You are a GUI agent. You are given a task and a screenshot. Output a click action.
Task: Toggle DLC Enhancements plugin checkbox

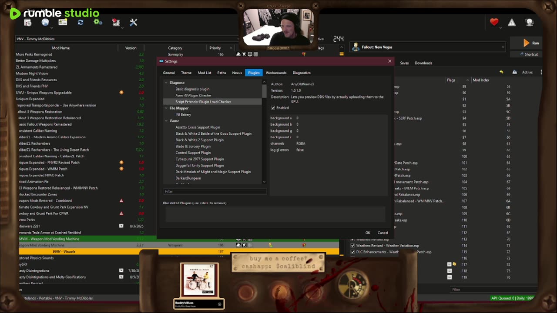(352, 252)
